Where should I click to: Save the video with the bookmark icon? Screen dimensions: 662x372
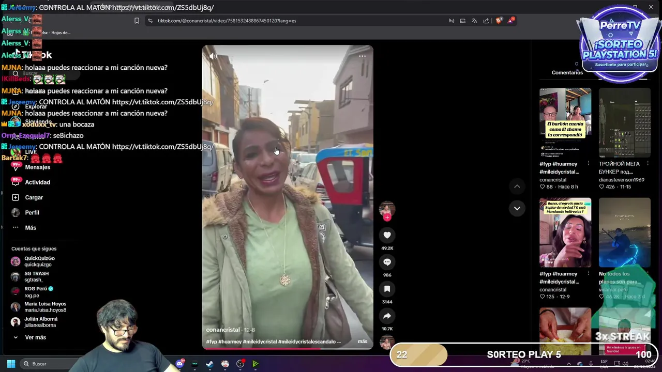pos(387,289)
